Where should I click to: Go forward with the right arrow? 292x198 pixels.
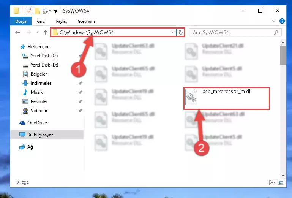(29, 32)
